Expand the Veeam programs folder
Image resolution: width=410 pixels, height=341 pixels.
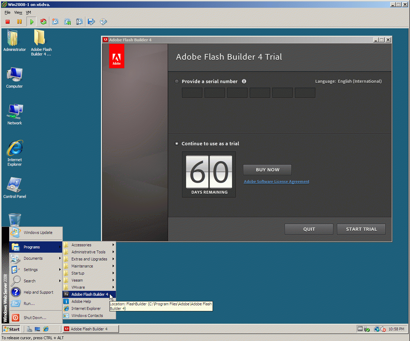pos(89,280)
